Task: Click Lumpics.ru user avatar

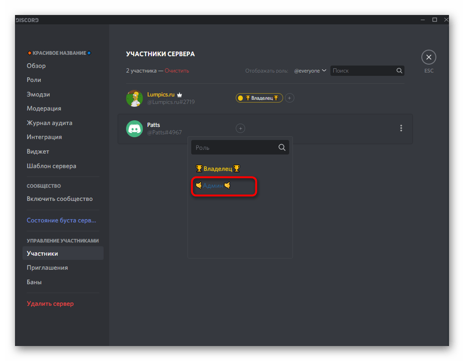Action: click(135, 98)
